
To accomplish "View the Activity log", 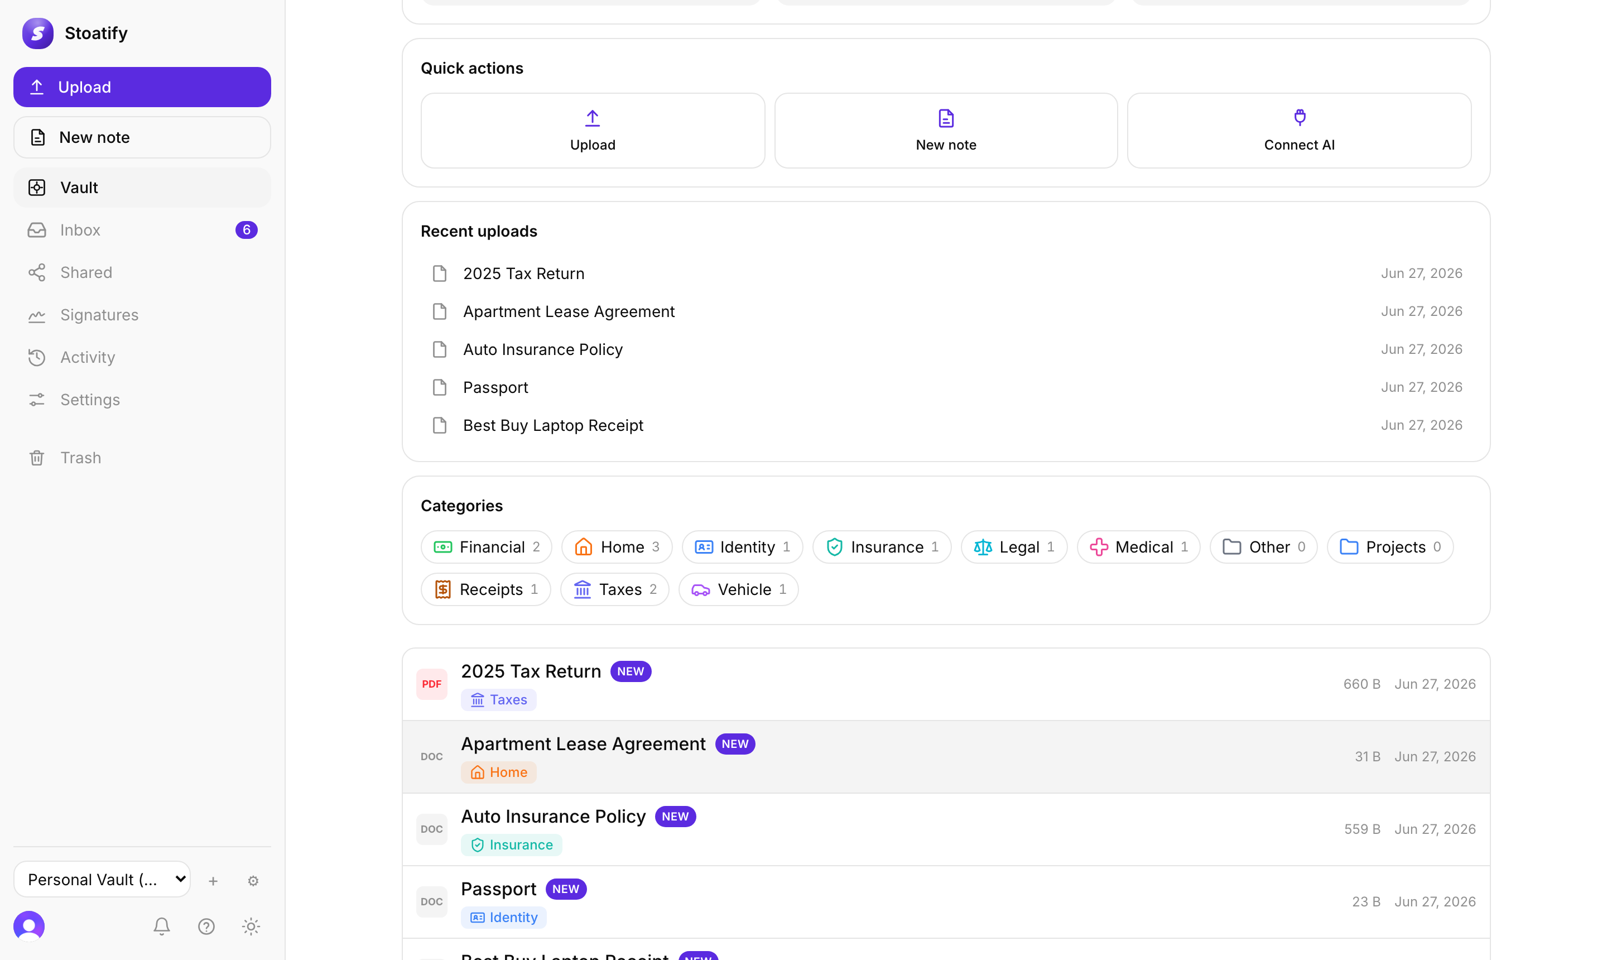I will click(x=142, y=357).
